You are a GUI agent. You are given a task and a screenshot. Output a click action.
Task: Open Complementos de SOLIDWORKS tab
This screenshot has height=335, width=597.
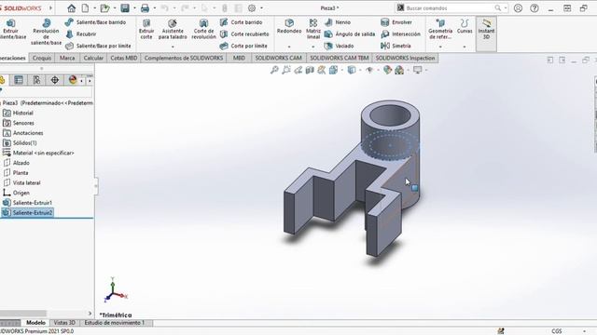coord(184,58)
